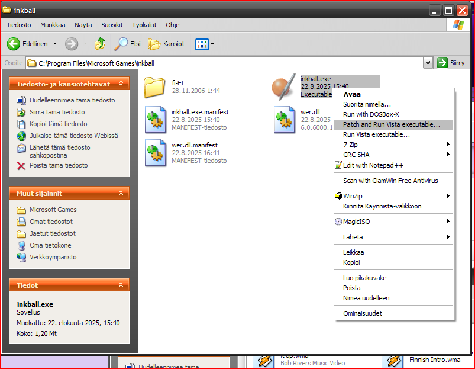Image resolution: width=475 pixels, height=369 pixels.
Task: Click inside the address path field
Action: coord(225,63)
